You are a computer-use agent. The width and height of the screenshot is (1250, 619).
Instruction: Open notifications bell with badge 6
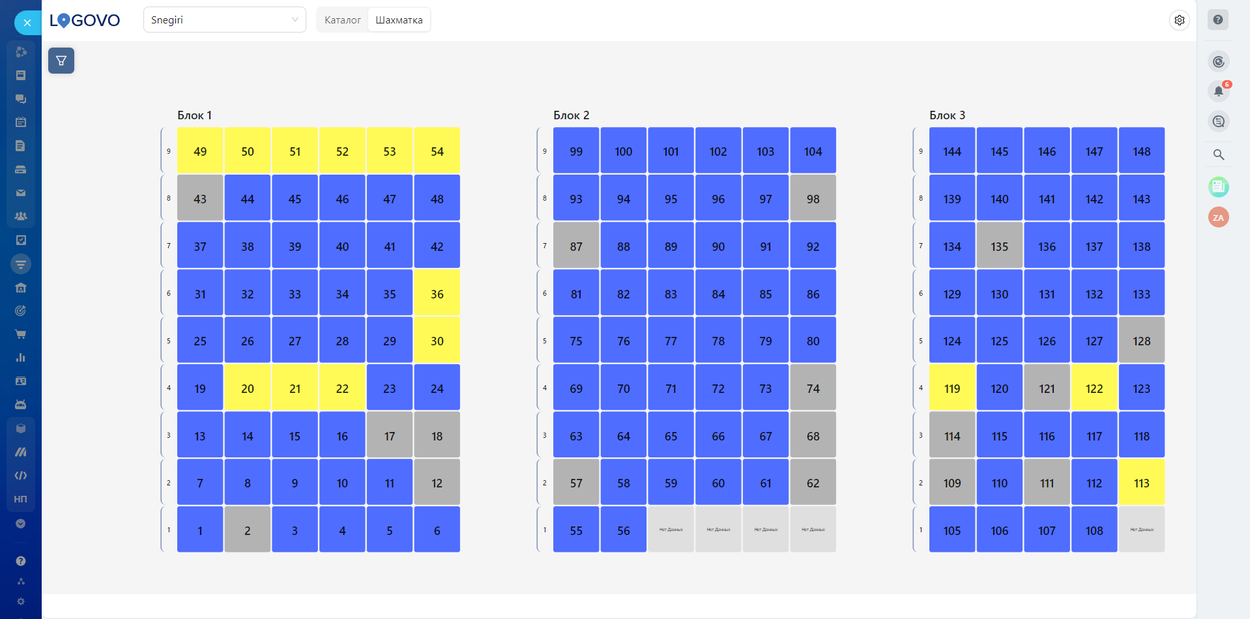tap(1218, 91)
